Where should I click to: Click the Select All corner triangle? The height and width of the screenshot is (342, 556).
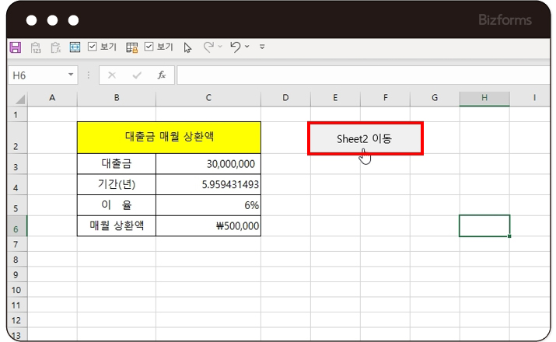(20, 99)
